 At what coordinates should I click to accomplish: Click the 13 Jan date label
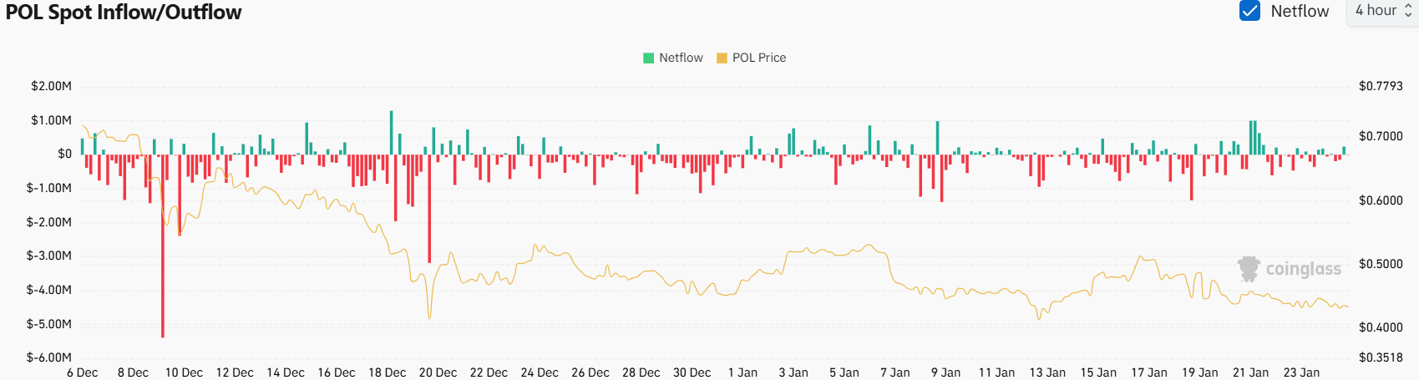[x=1047, y=372]
